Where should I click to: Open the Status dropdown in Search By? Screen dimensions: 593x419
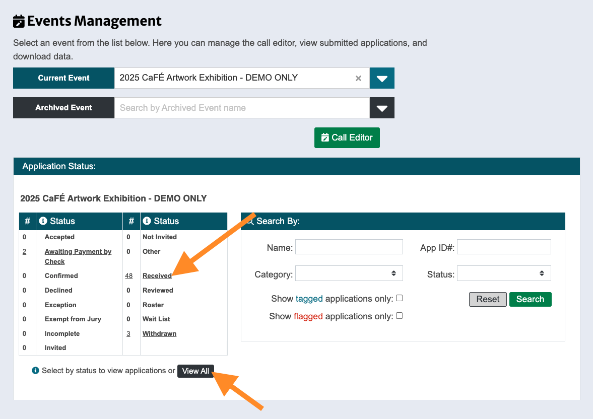pyautogui.click(x=504, y=273)
